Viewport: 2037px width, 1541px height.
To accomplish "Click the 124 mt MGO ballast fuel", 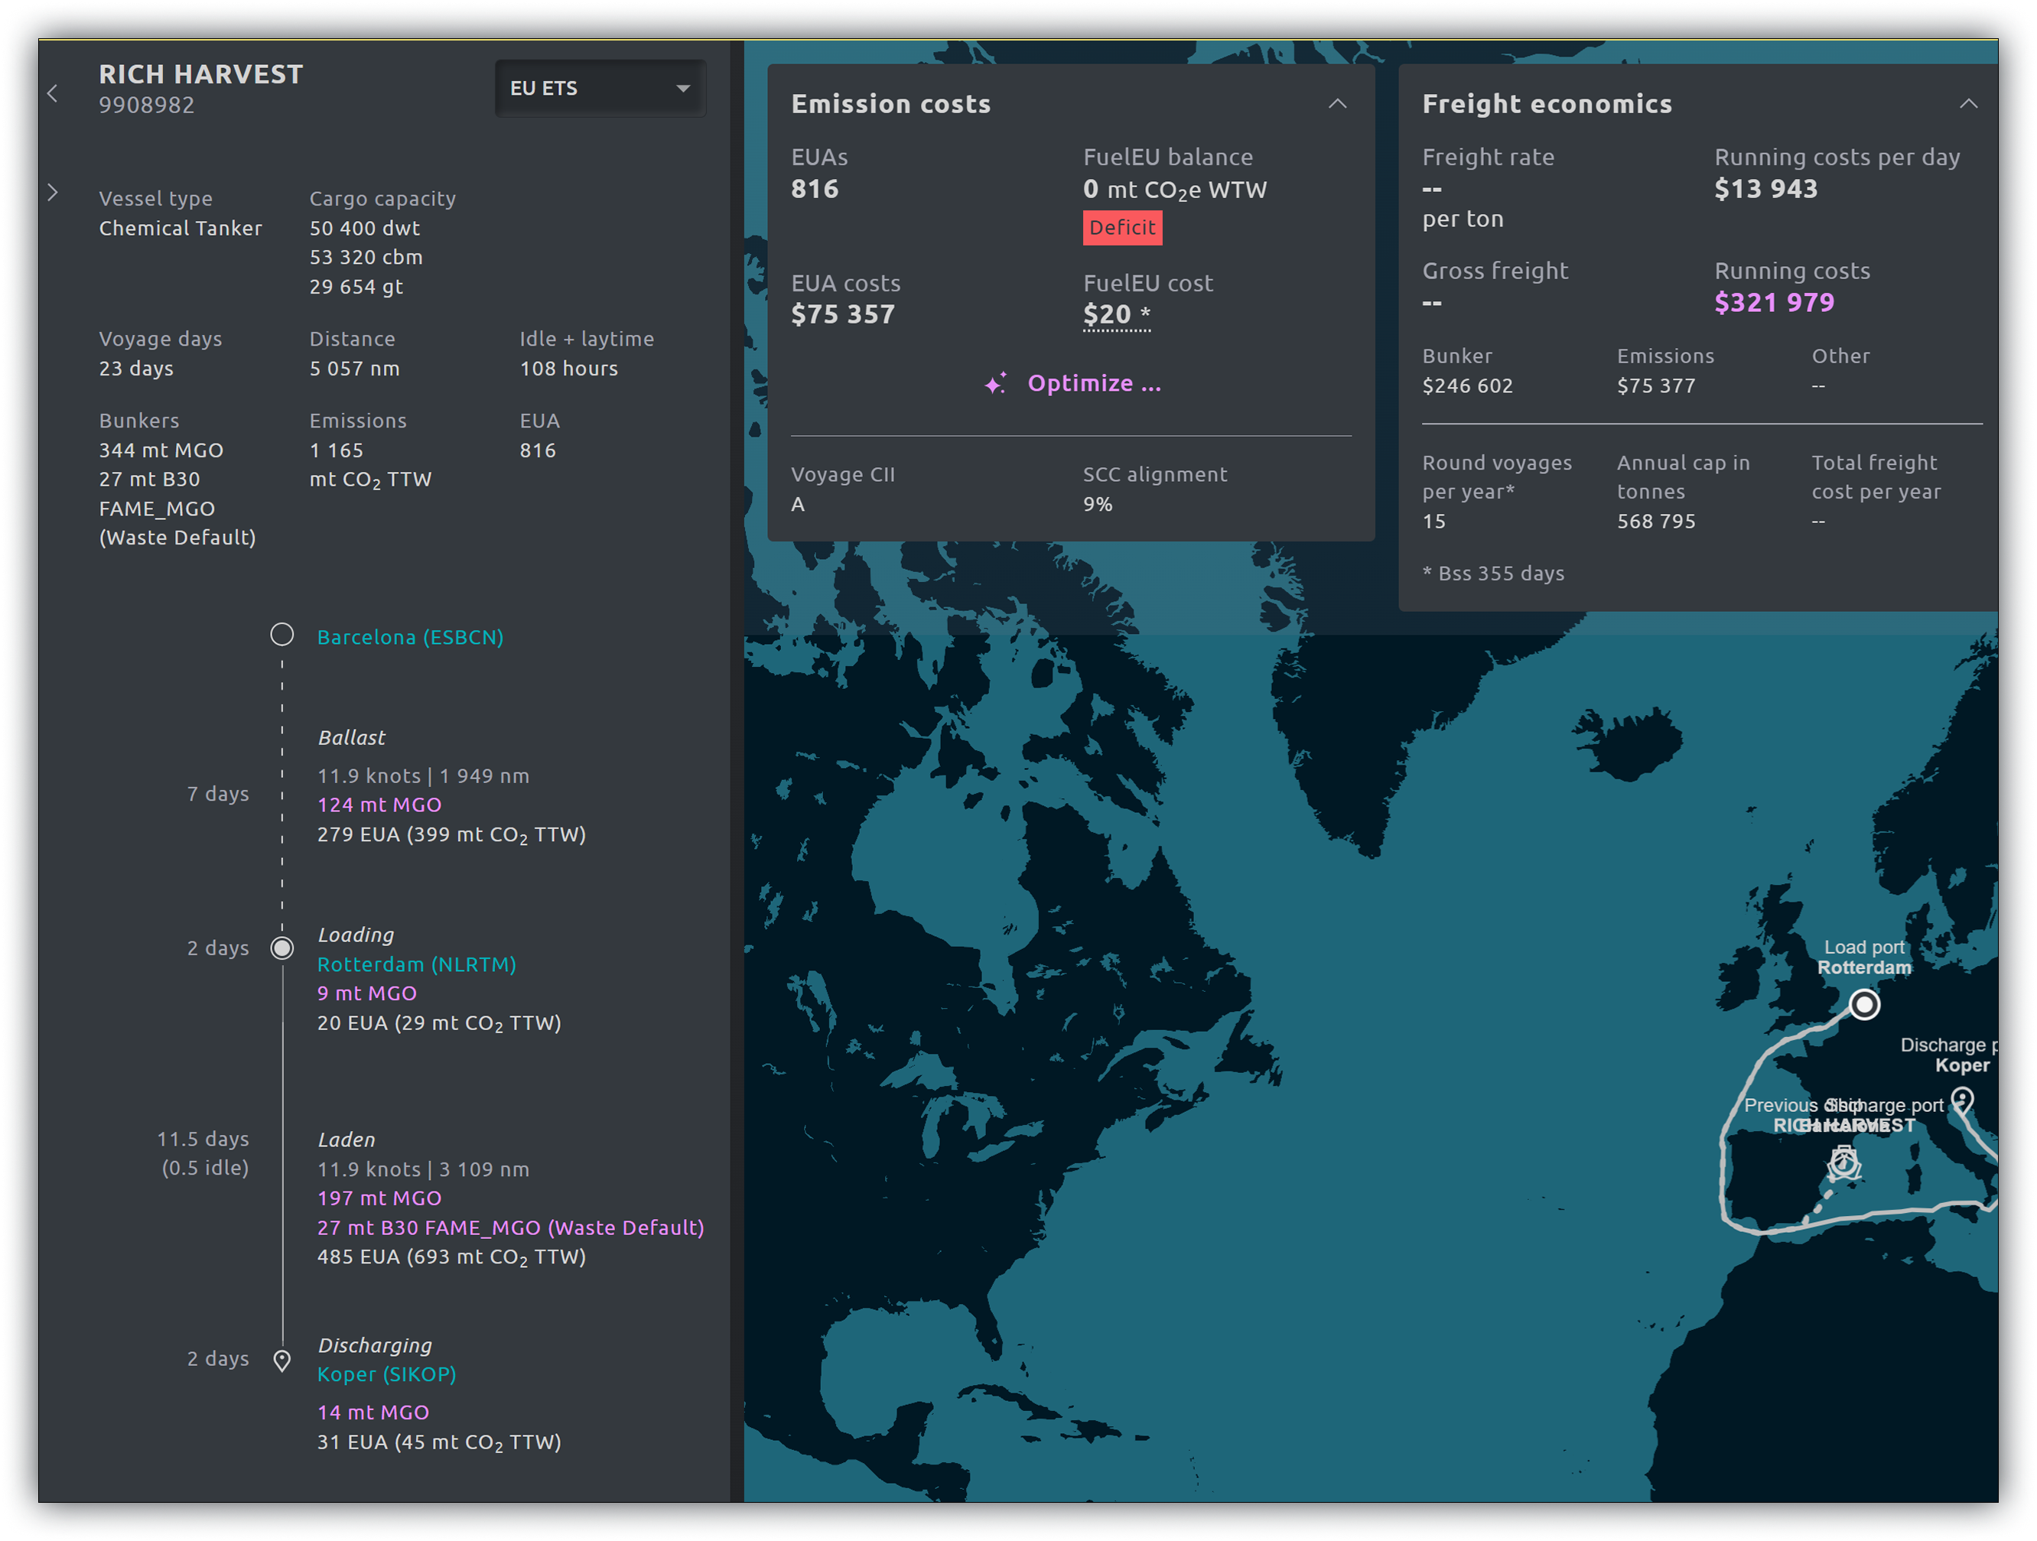I will [379, 805].
